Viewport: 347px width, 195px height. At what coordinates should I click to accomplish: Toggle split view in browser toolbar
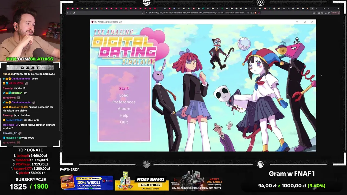(x=314, y=13)
